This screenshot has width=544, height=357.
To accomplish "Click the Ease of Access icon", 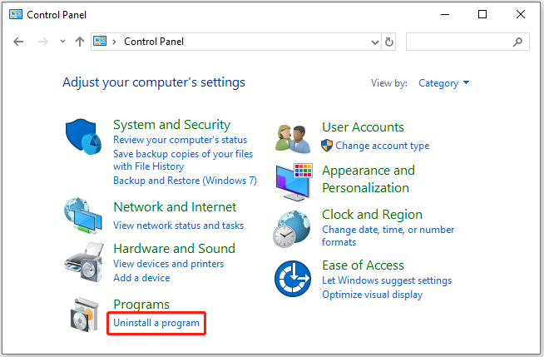I will click(x=293, y=279).
